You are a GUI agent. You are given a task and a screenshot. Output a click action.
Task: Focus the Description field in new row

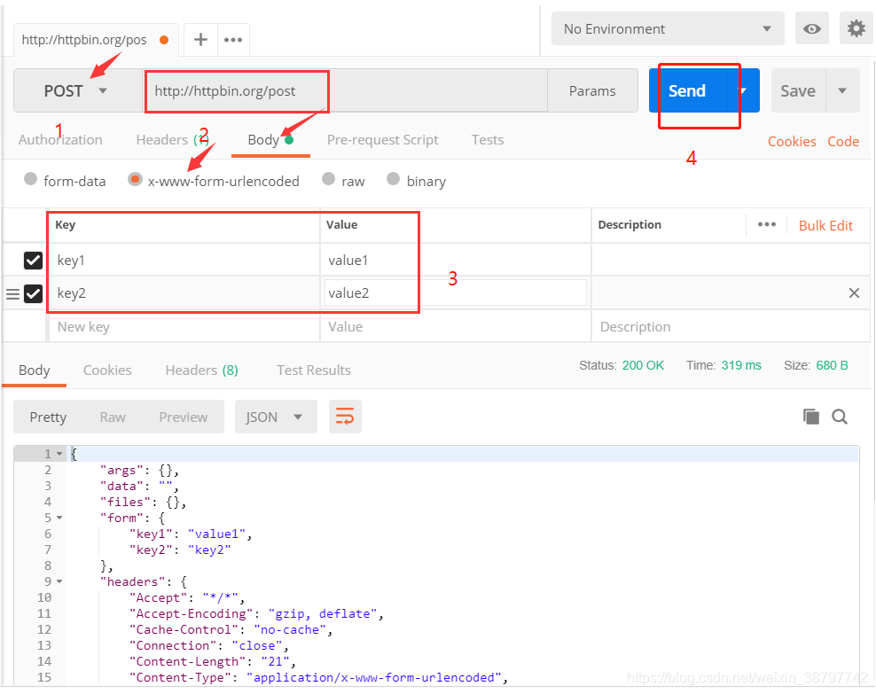click(x=731, y=327)
